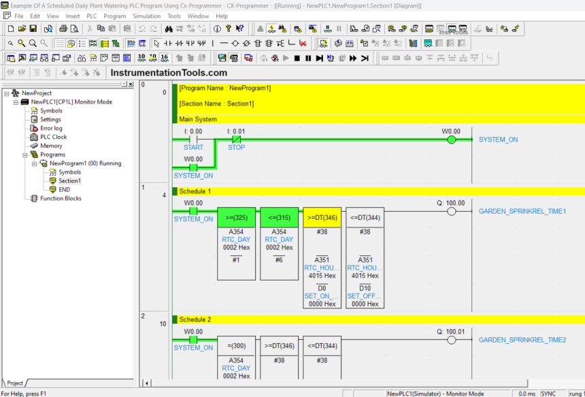585x397 pixels.
Task: Save the project with floppy disk icon
Action: click(33, 29)
